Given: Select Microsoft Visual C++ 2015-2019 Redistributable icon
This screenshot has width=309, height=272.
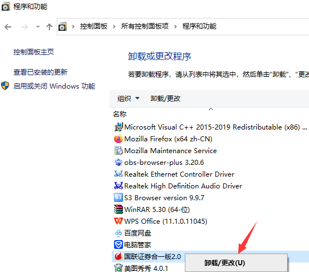Looking at the screenshot, I should point(119,127).
